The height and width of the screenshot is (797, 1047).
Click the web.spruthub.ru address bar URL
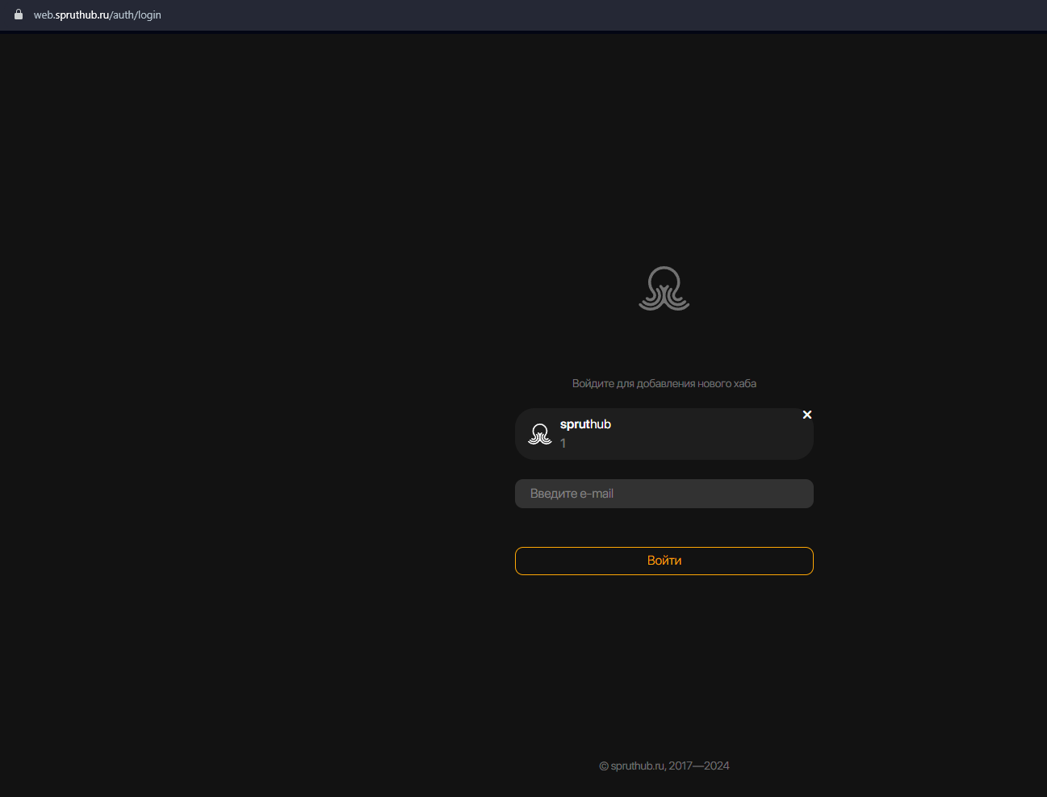97,15
